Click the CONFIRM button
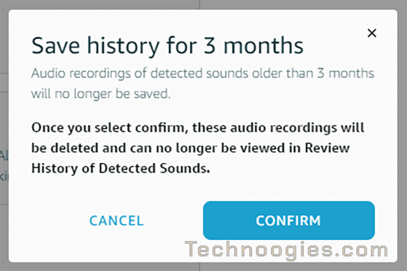The width and height of the screenshot is (407, 271). [289, 220]
